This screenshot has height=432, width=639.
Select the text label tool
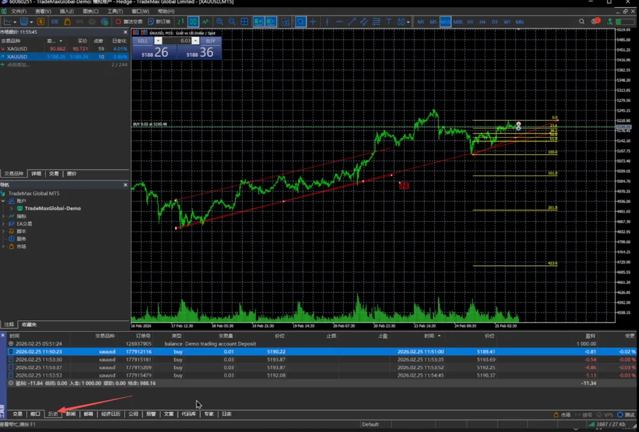[389, 22]
